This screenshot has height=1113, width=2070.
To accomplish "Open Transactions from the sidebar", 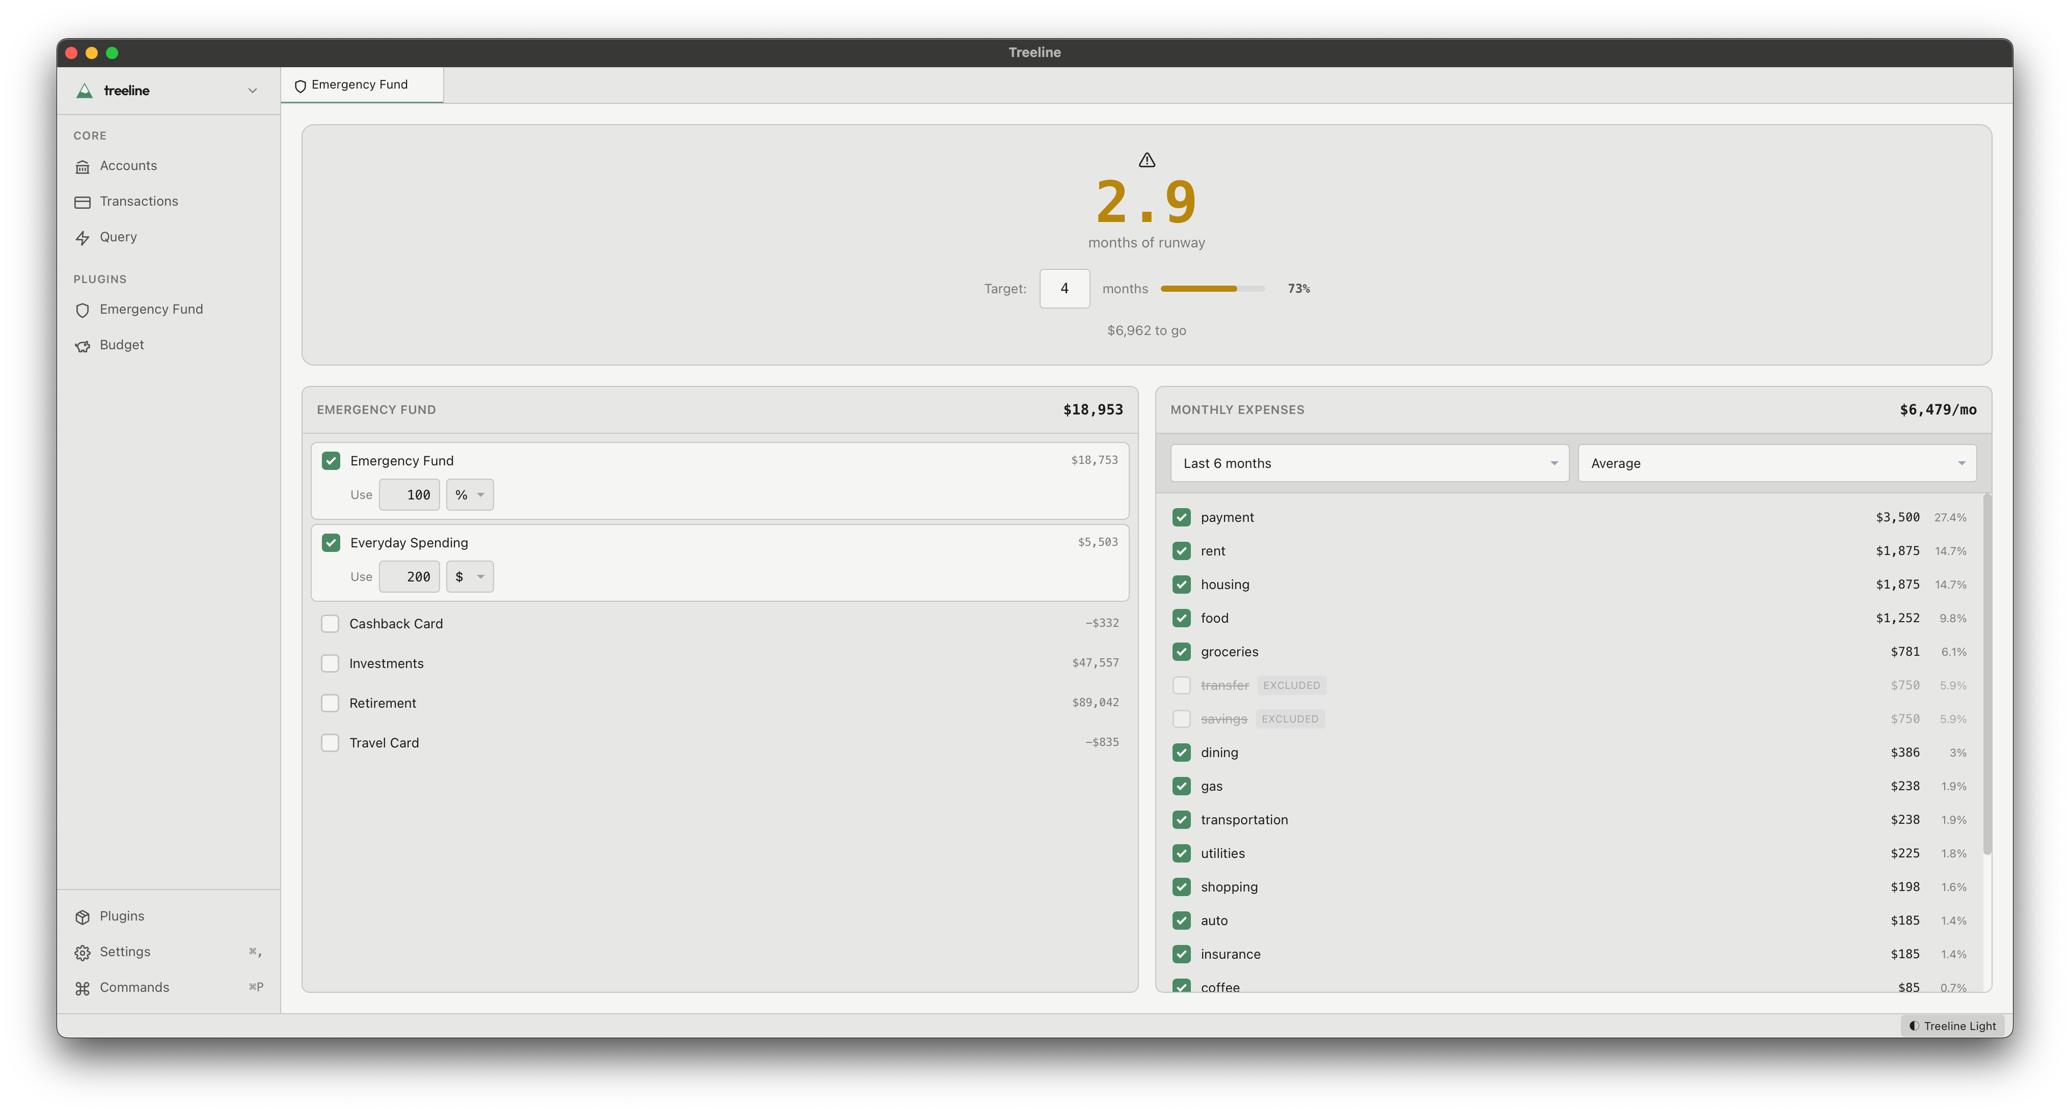I will click(x=139, y=202).
